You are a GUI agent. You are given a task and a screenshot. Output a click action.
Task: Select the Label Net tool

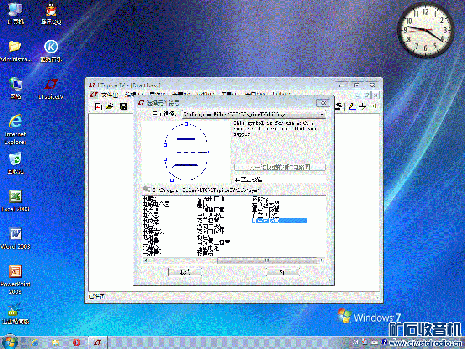[373, 106]
